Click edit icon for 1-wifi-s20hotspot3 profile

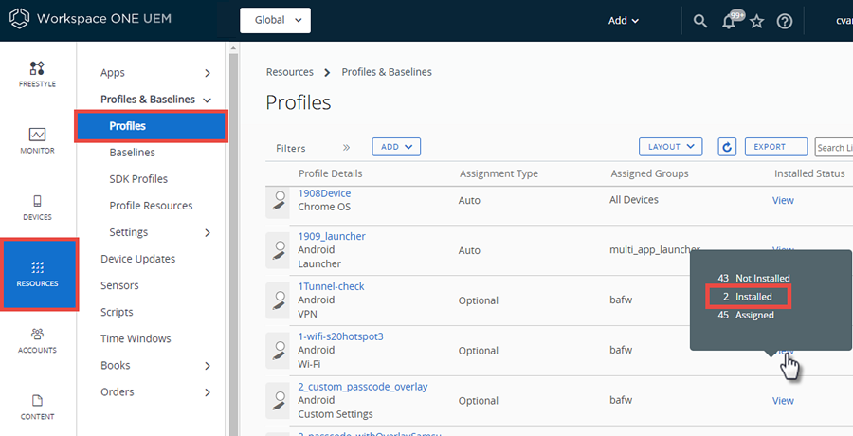278,351
